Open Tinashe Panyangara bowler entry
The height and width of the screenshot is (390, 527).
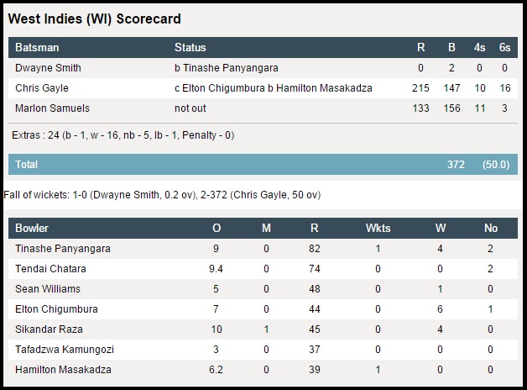[x=63, y=249]
